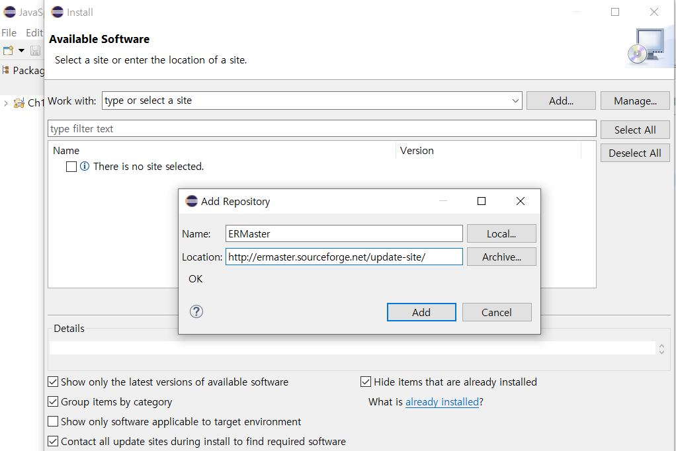Toggle Group items by category checkbox
The width and height of the screenshot is (676, 451).
[53, 401]
